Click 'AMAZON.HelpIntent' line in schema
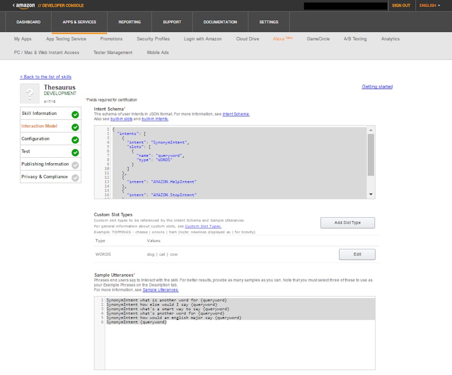 tap(162, 182)
